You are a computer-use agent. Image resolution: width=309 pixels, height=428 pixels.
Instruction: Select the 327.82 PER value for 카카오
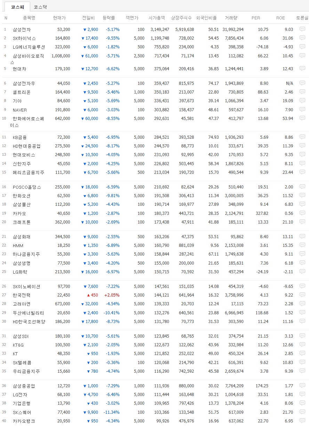coord(261,213)
